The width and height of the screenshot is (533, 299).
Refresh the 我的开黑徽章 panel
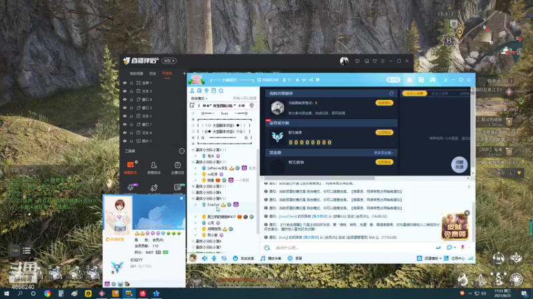coord(391,93)
